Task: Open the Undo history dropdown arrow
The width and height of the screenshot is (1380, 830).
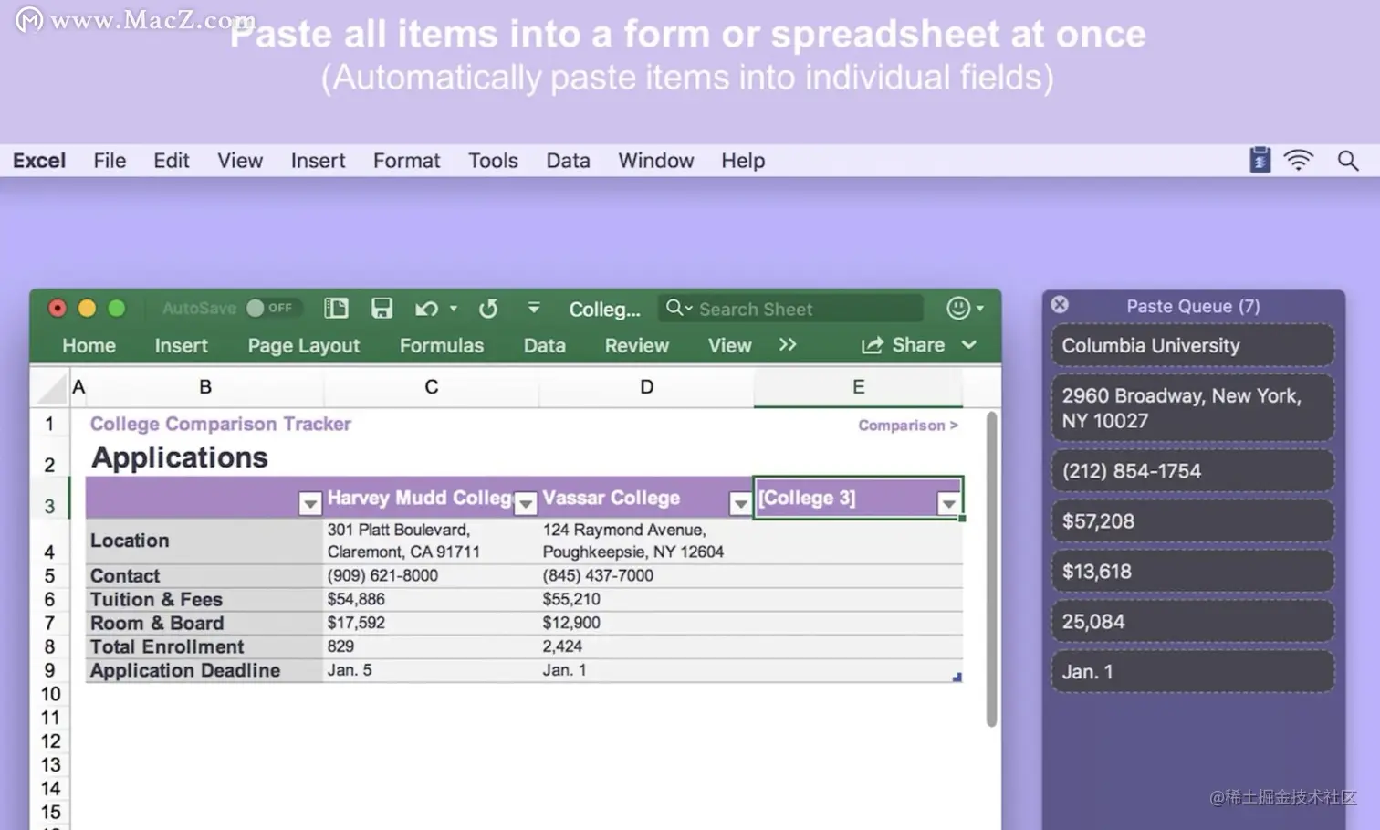Action: [454, 309]
